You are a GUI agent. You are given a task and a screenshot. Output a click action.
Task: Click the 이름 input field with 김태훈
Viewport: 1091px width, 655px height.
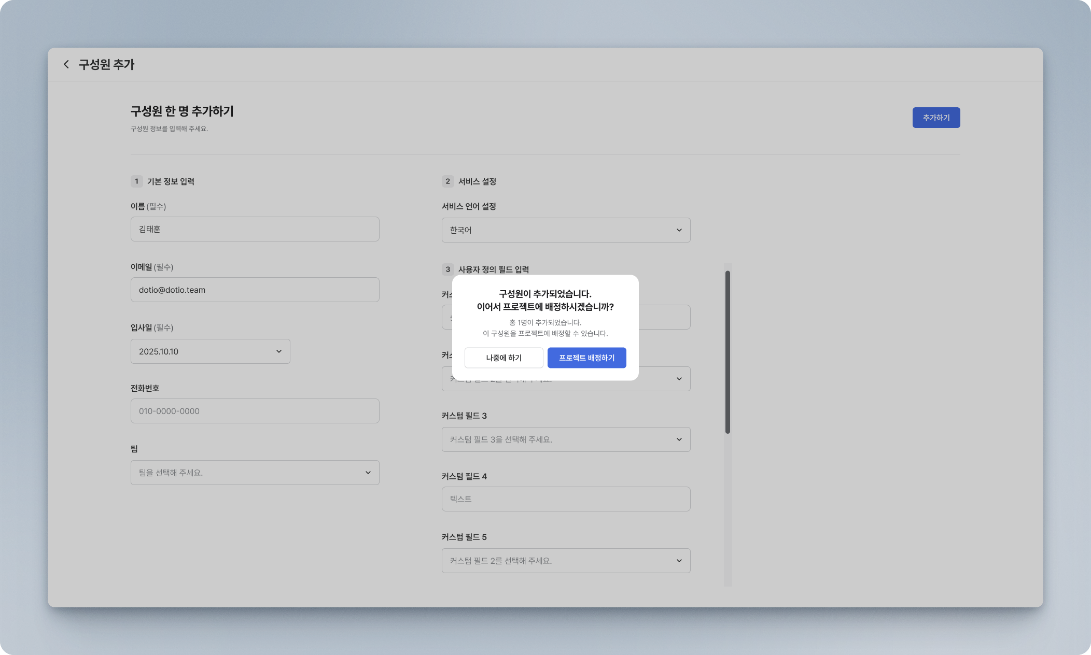pyautogui.click(x=255, y=229)
